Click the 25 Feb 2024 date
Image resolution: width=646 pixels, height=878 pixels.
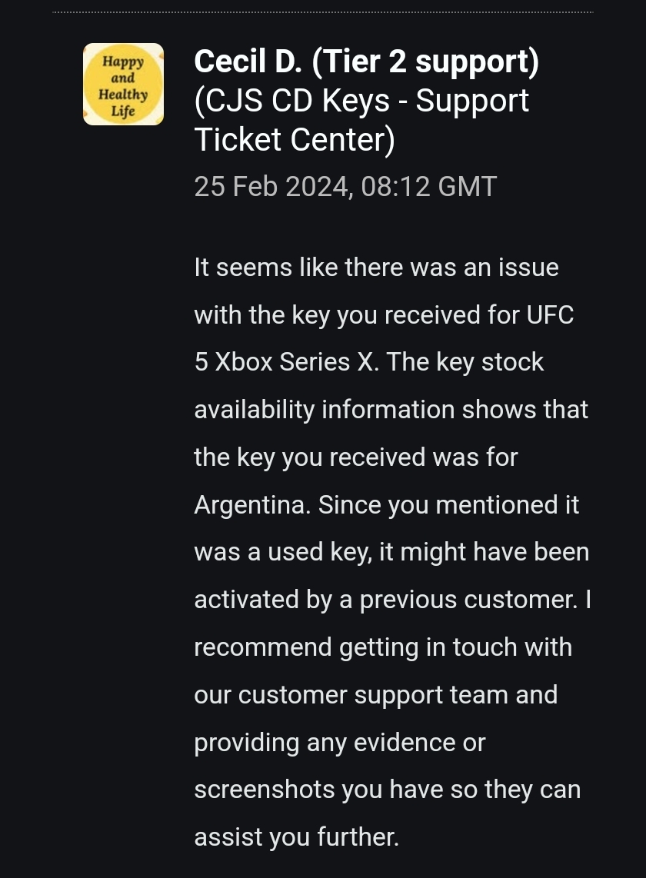[x=272, y=187]
